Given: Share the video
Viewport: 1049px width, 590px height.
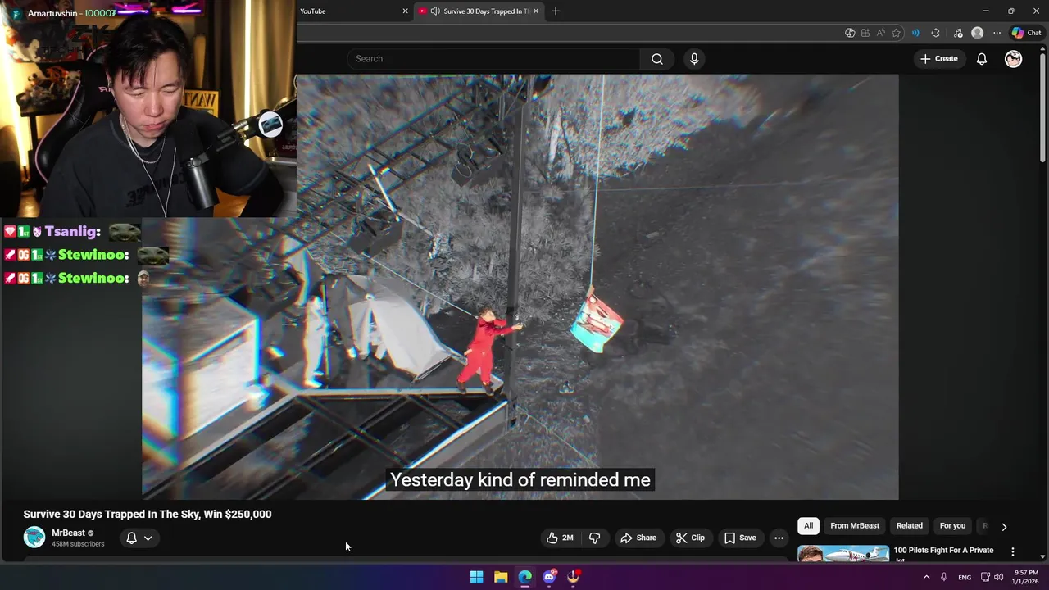Looking at the screenshot, I should [x=638, y=538].
